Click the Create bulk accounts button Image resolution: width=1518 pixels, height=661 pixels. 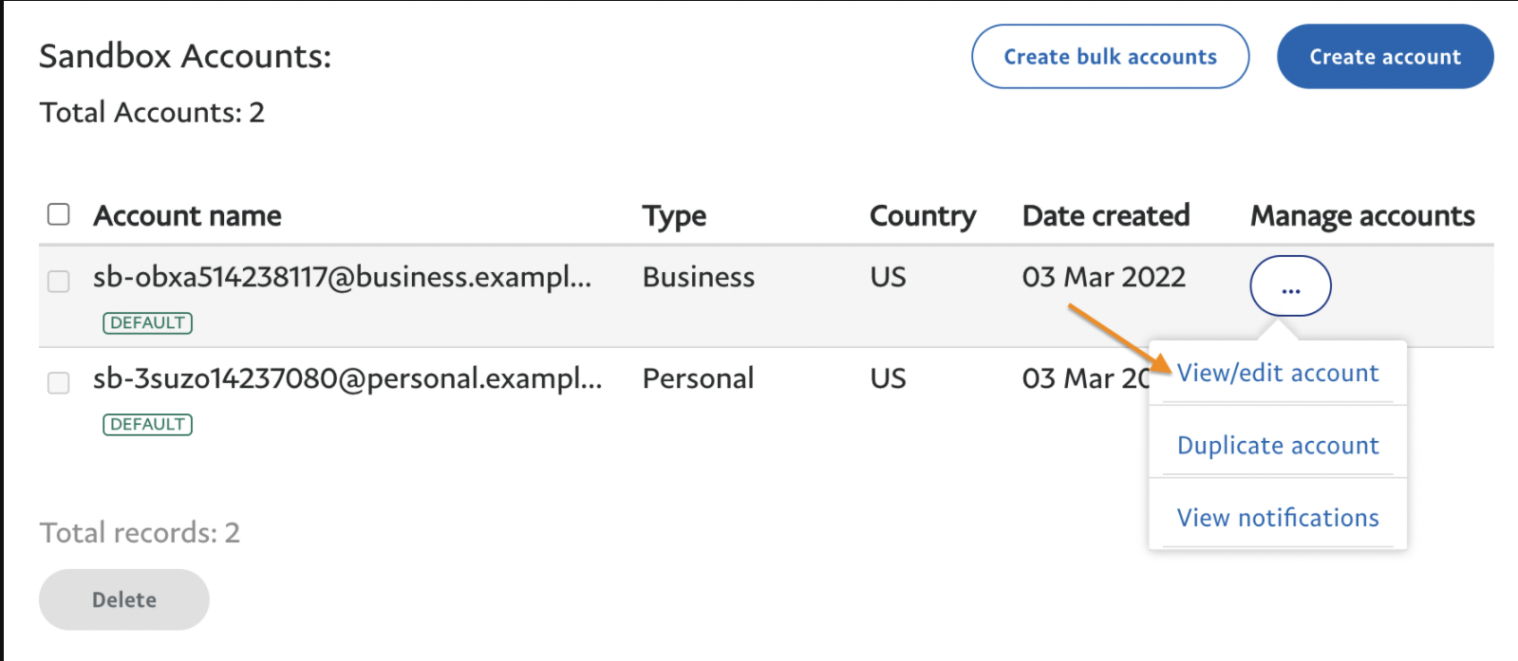pyautogui.click(x=1110, y=57)
